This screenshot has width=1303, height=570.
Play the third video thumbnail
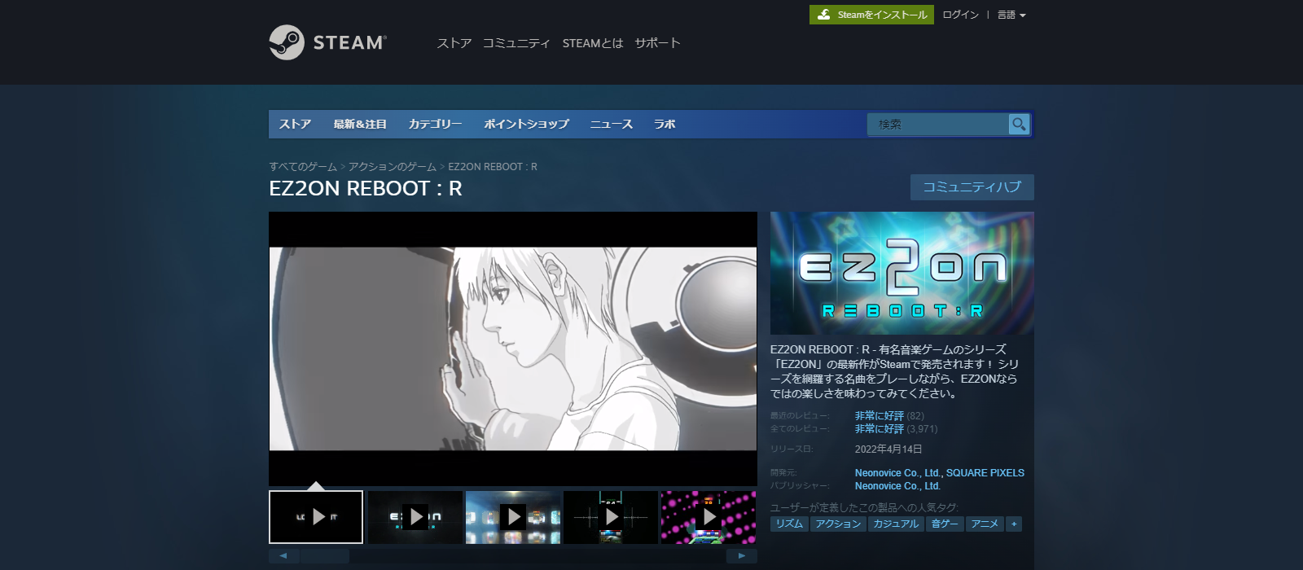coord(513,517)
